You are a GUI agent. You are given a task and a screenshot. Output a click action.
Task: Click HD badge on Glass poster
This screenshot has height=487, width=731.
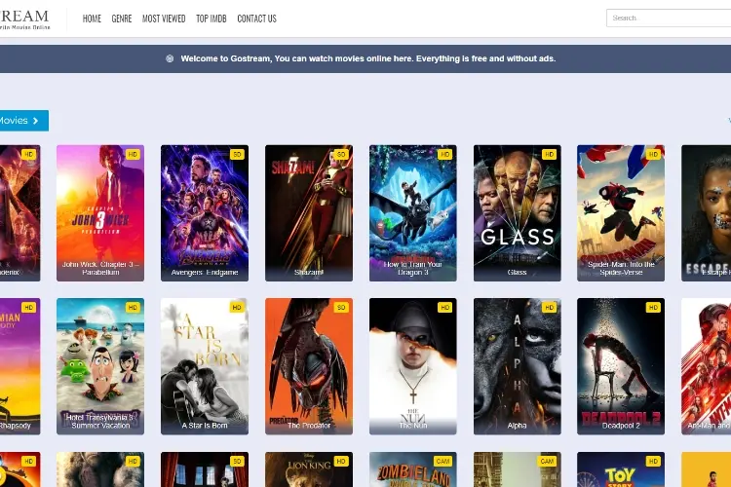pos(549,154)
